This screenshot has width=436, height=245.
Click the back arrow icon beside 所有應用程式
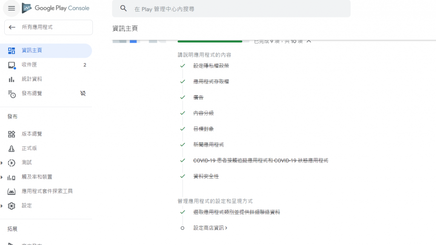[x=12, y=27]
